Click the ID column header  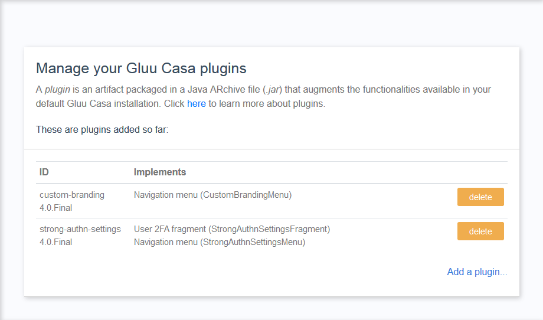(44, 172)
